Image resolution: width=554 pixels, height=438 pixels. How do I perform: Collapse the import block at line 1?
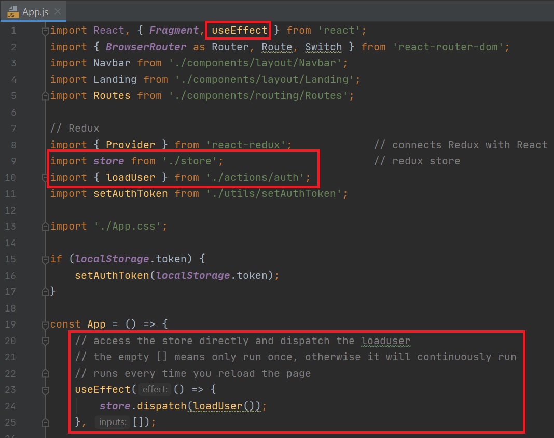[46, 31]
